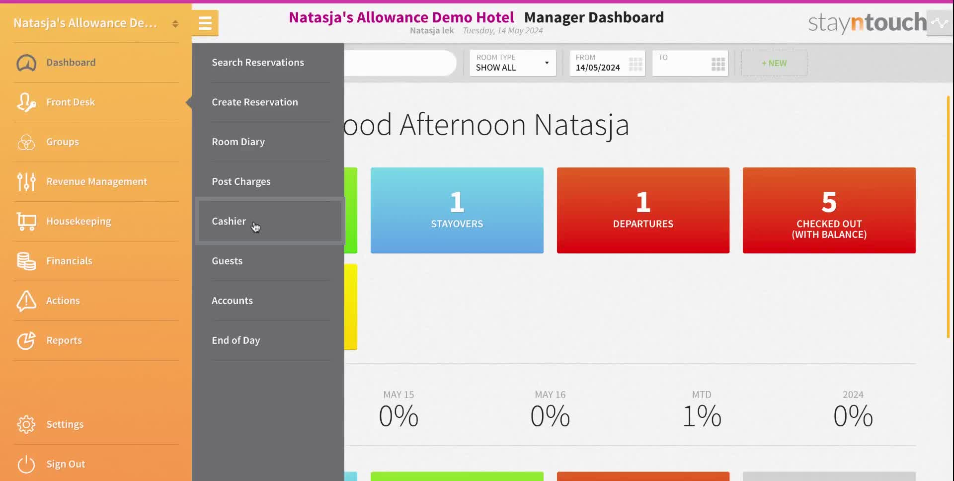This screenshot has width=954, height=481.
Task: Go to the Dashboard menu label
Action: point(71,63)
